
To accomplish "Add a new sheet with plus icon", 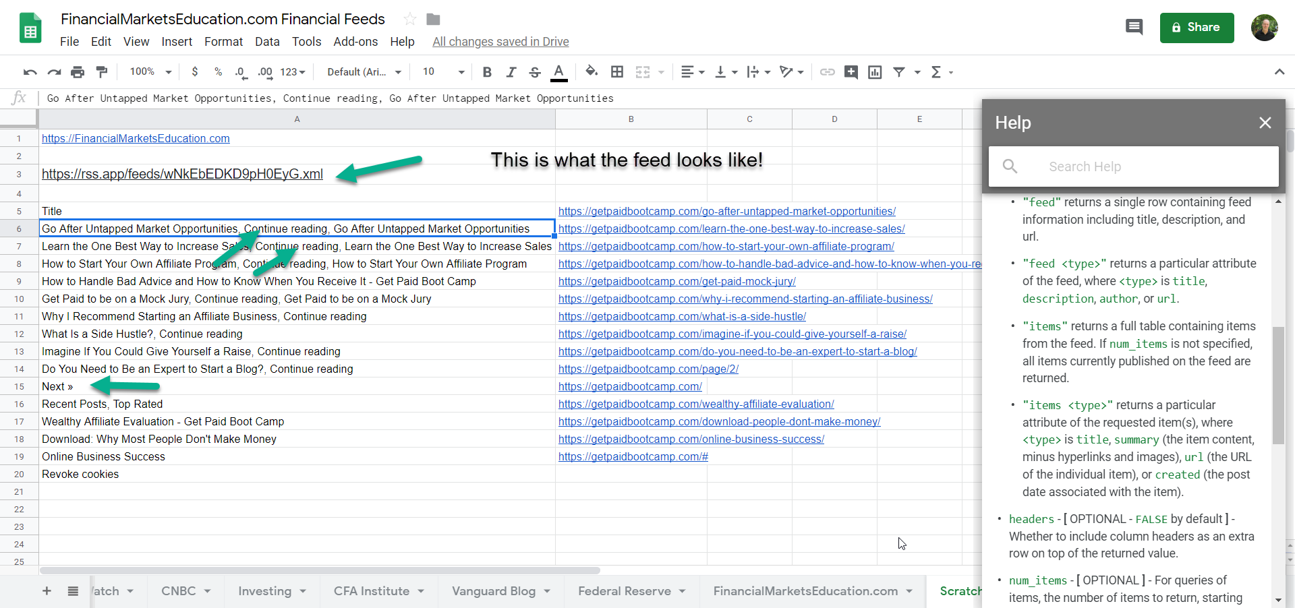I will click(47, 591).
